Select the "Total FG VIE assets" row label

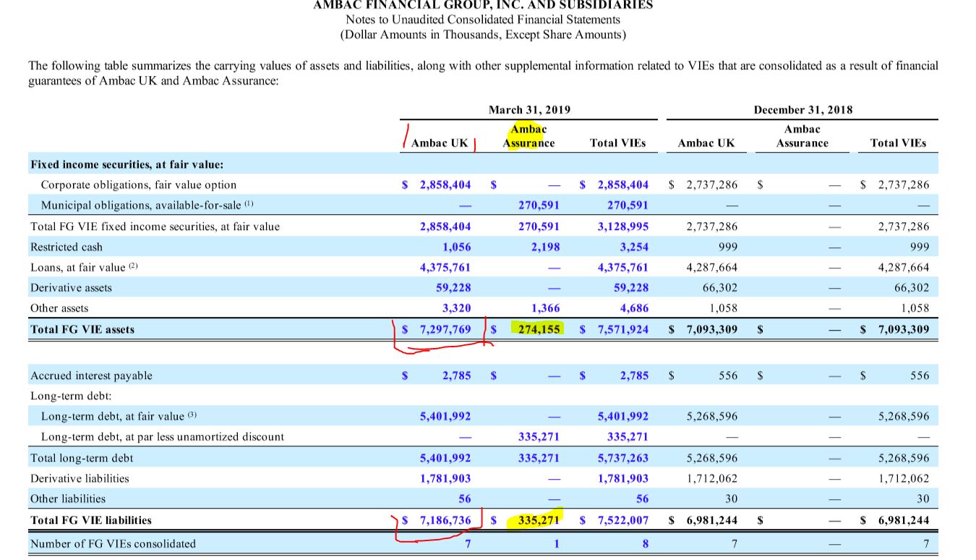point(82,329)
